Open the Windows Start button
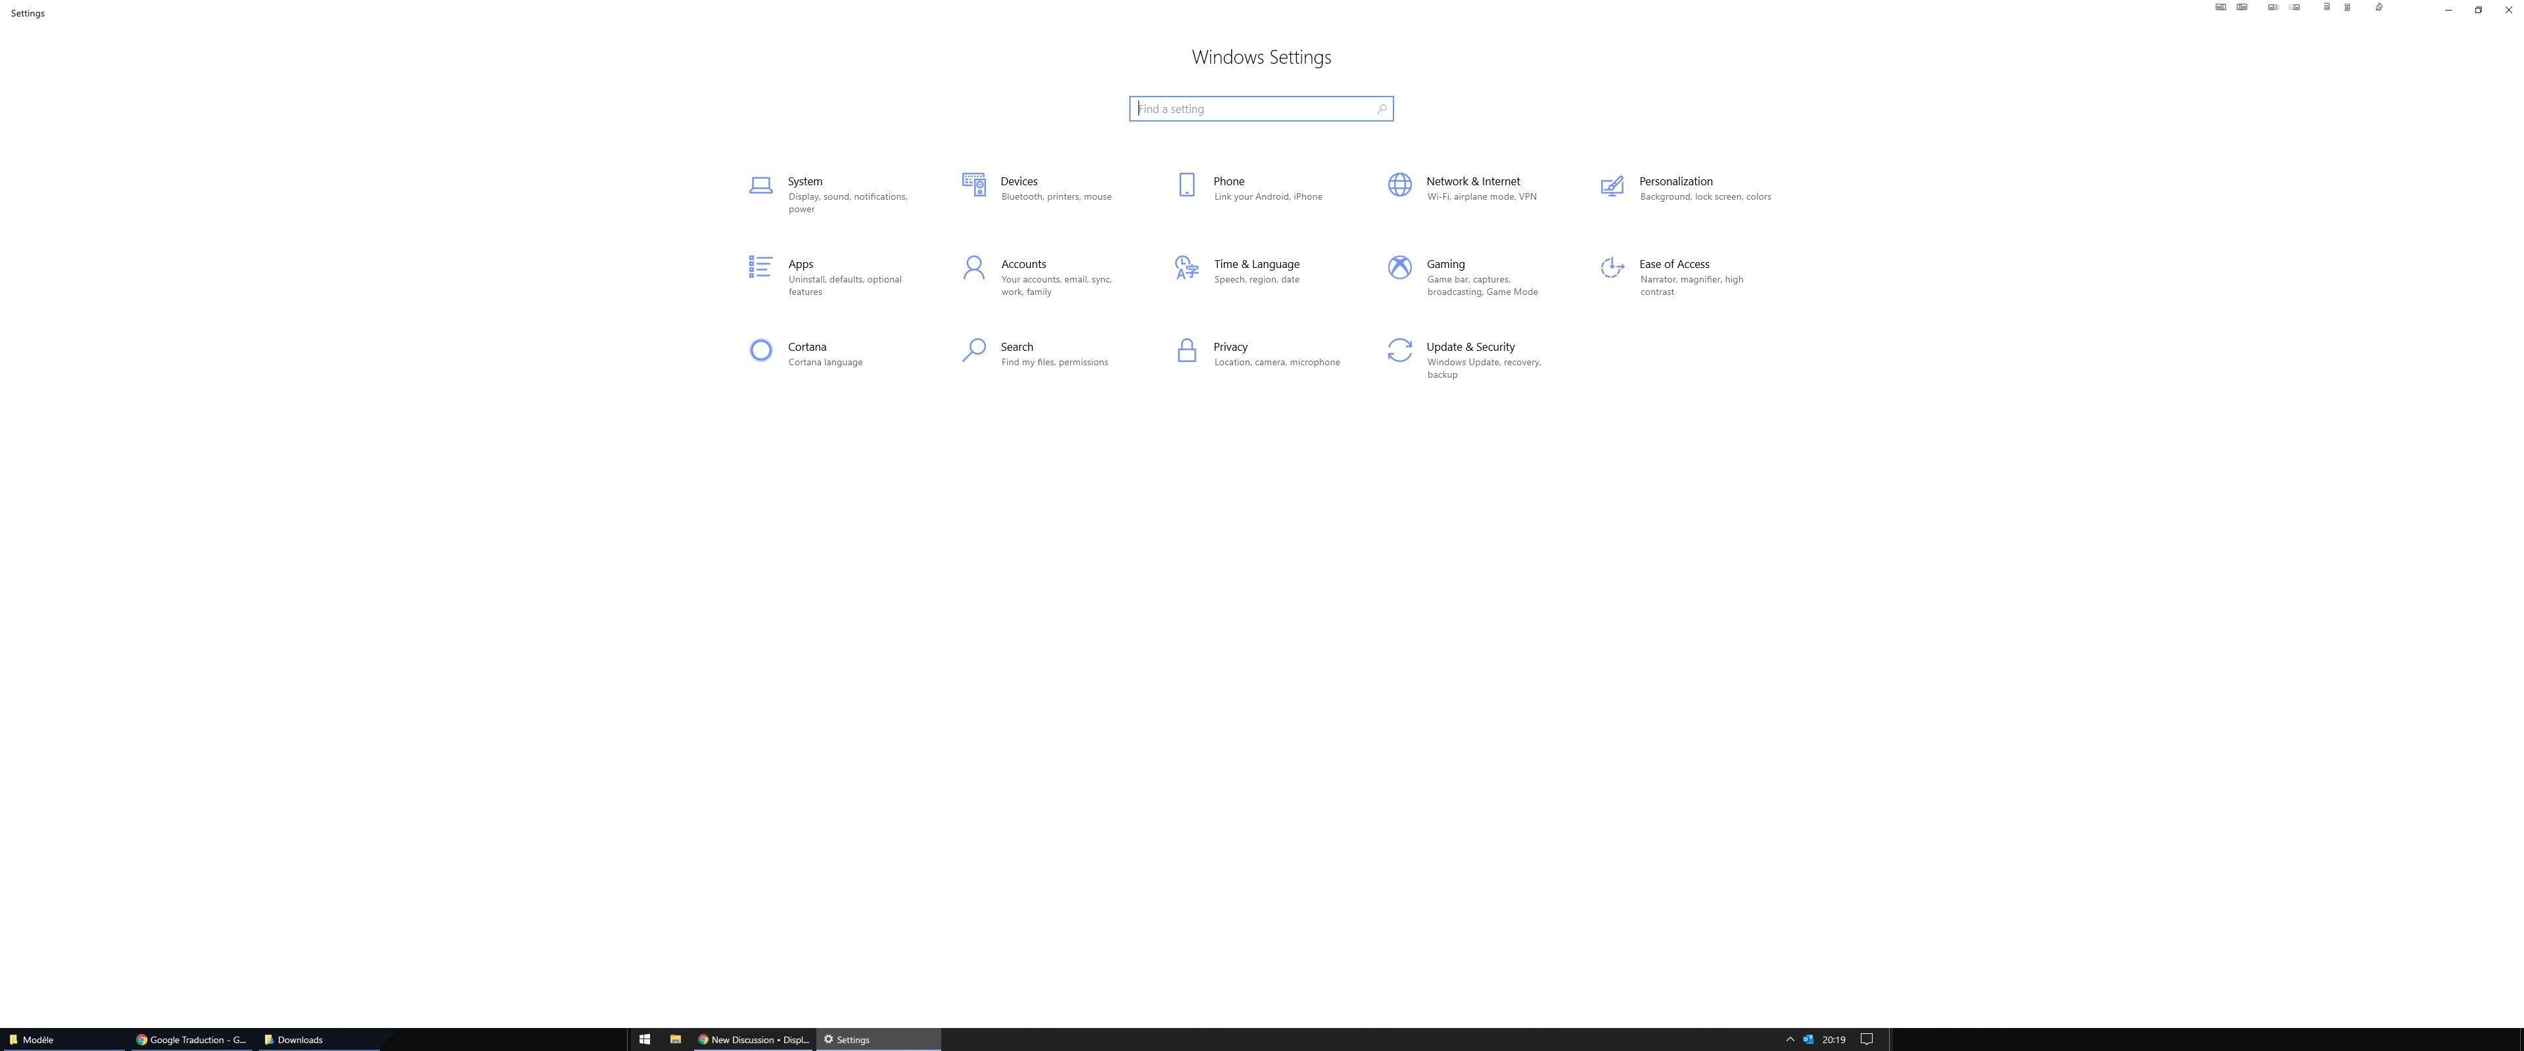 645,1039
